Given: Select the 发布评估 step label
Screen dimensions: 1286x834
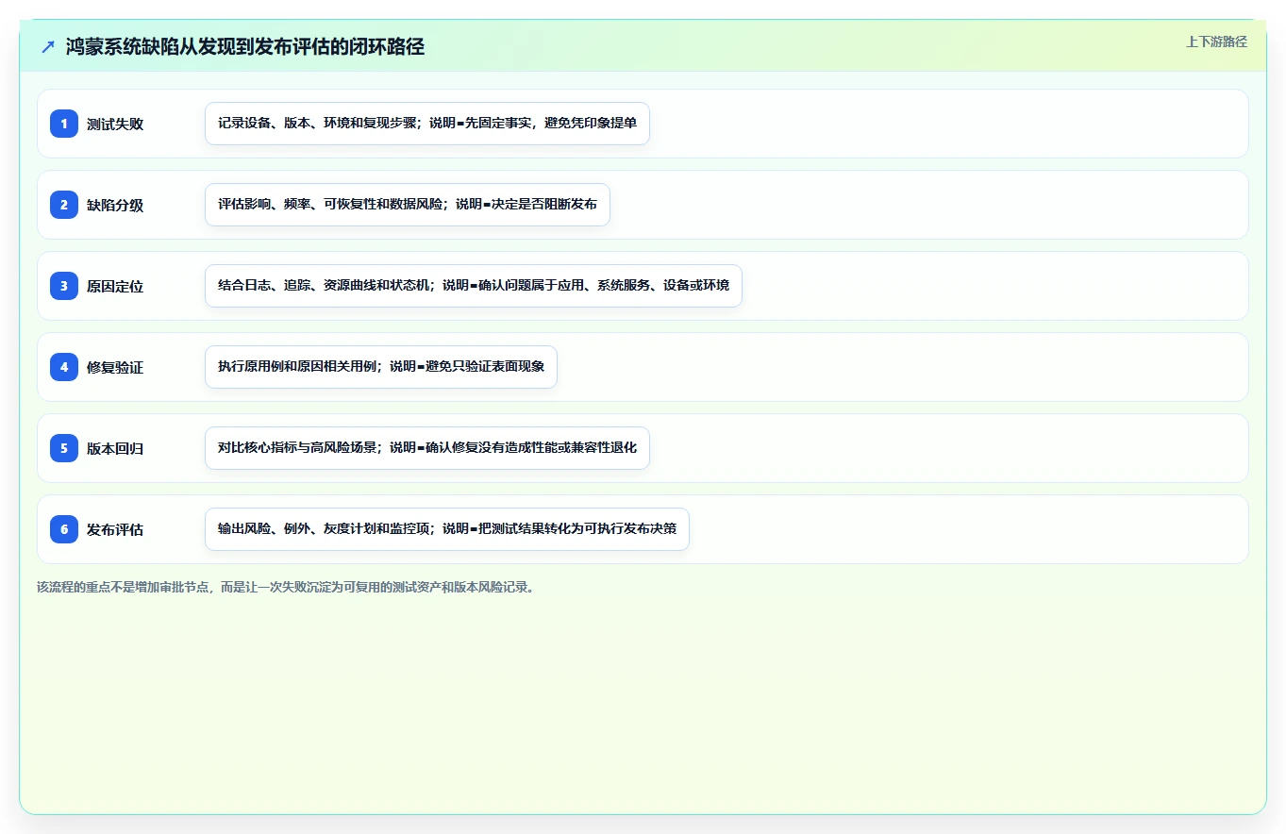Looking at the screenshot, I should pos(115,529).
